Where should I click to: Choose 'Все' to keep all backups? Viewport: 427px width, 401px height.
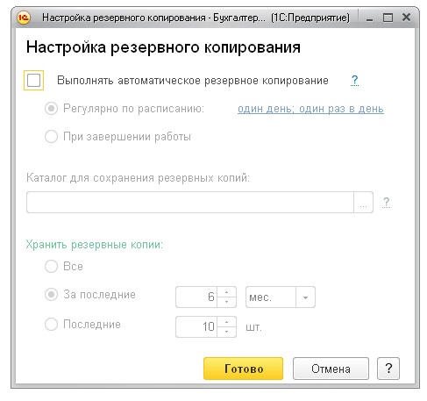pyautogui.click(x=51, y=267)
